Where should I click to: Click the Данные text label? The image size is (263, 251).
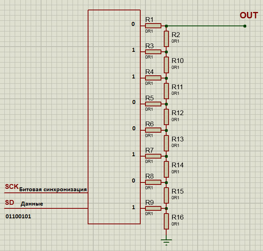pos(32,204)
